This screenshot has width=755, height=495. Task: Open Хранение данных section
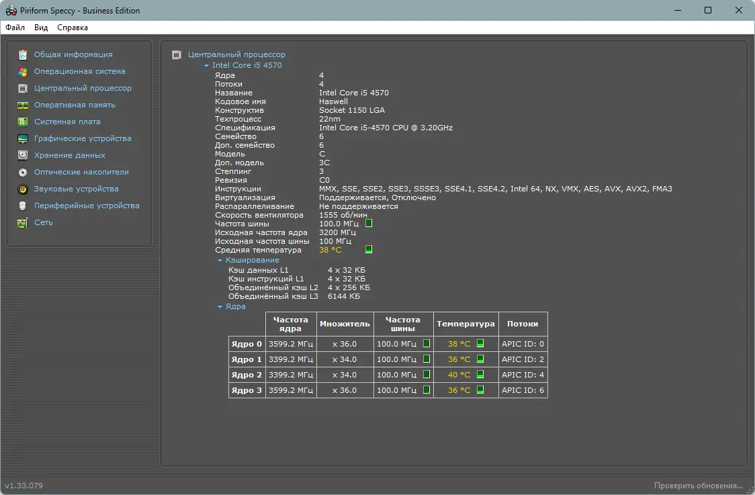[x=70, y=156]
